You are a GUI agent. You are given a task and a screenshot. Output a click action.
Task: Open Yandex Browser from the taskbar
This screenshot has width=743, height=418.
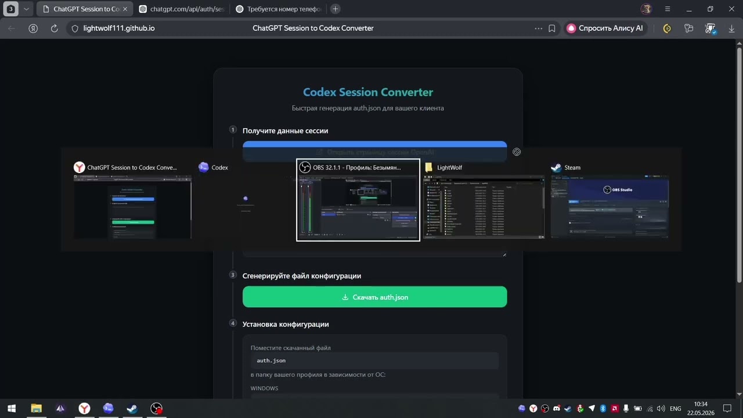(85, 409)
